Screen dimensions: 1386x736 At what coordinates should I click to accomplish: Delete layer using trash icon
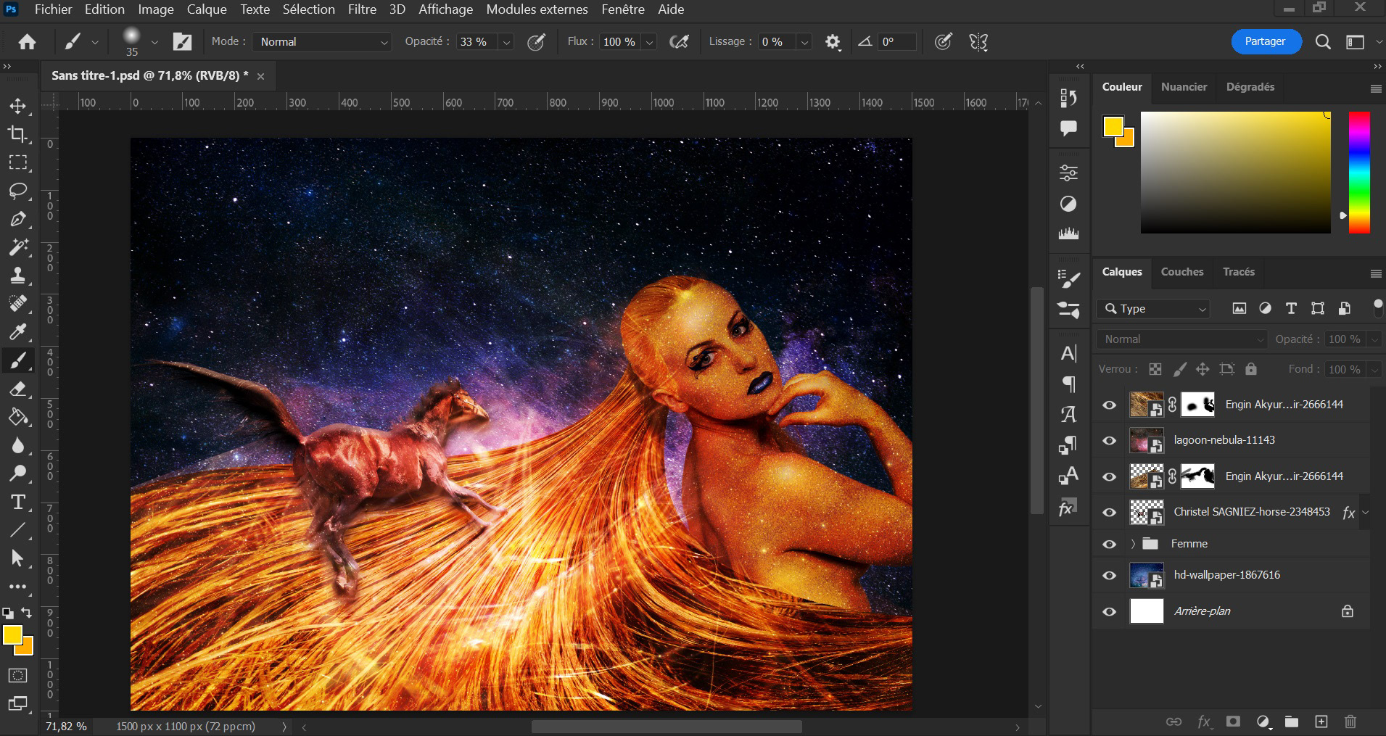point(1350,721)
